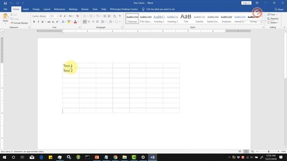Click the Sign in button
This screenshot has height=161, width=287.
246,3
